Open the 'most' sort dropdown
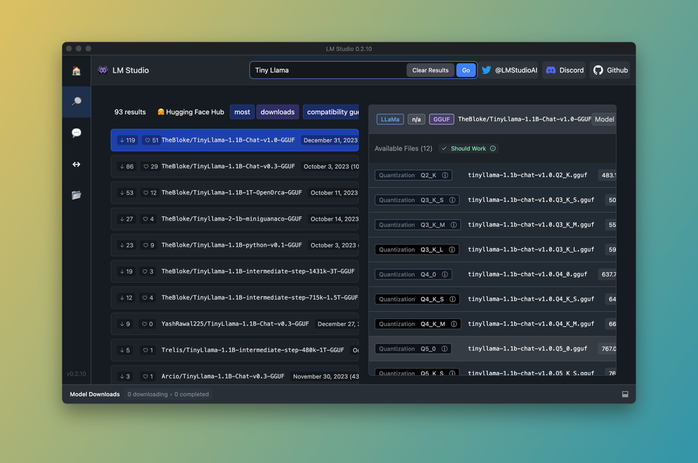This screenshot has width=698, height=463. [x=242, y=112]
